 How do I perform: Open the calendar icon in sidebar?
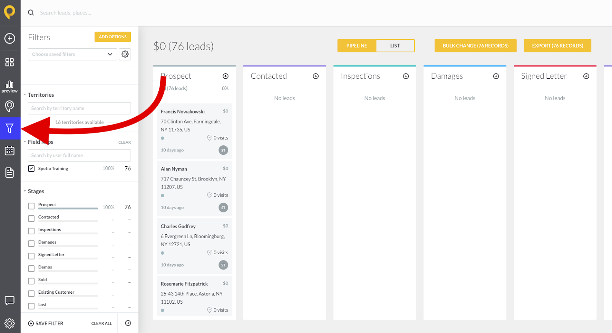tap(10, 151)
